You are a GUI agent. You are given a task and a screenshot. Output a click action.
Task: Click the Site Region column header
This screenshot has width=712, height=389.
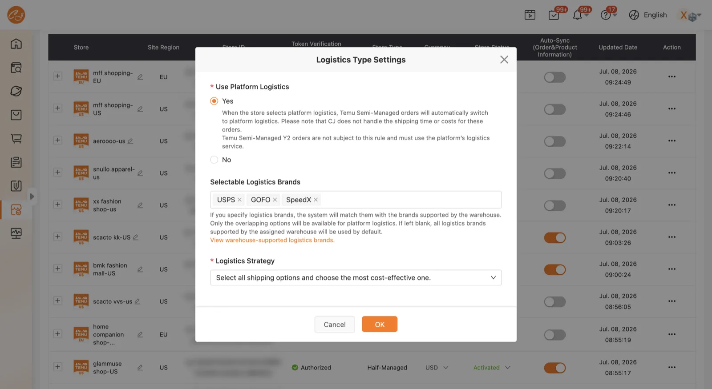tap(163, 47)
